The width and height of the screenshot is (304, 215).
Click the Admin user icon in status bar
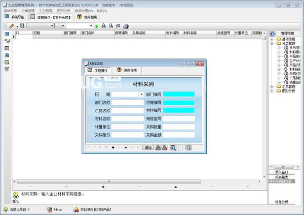point(50,209)
